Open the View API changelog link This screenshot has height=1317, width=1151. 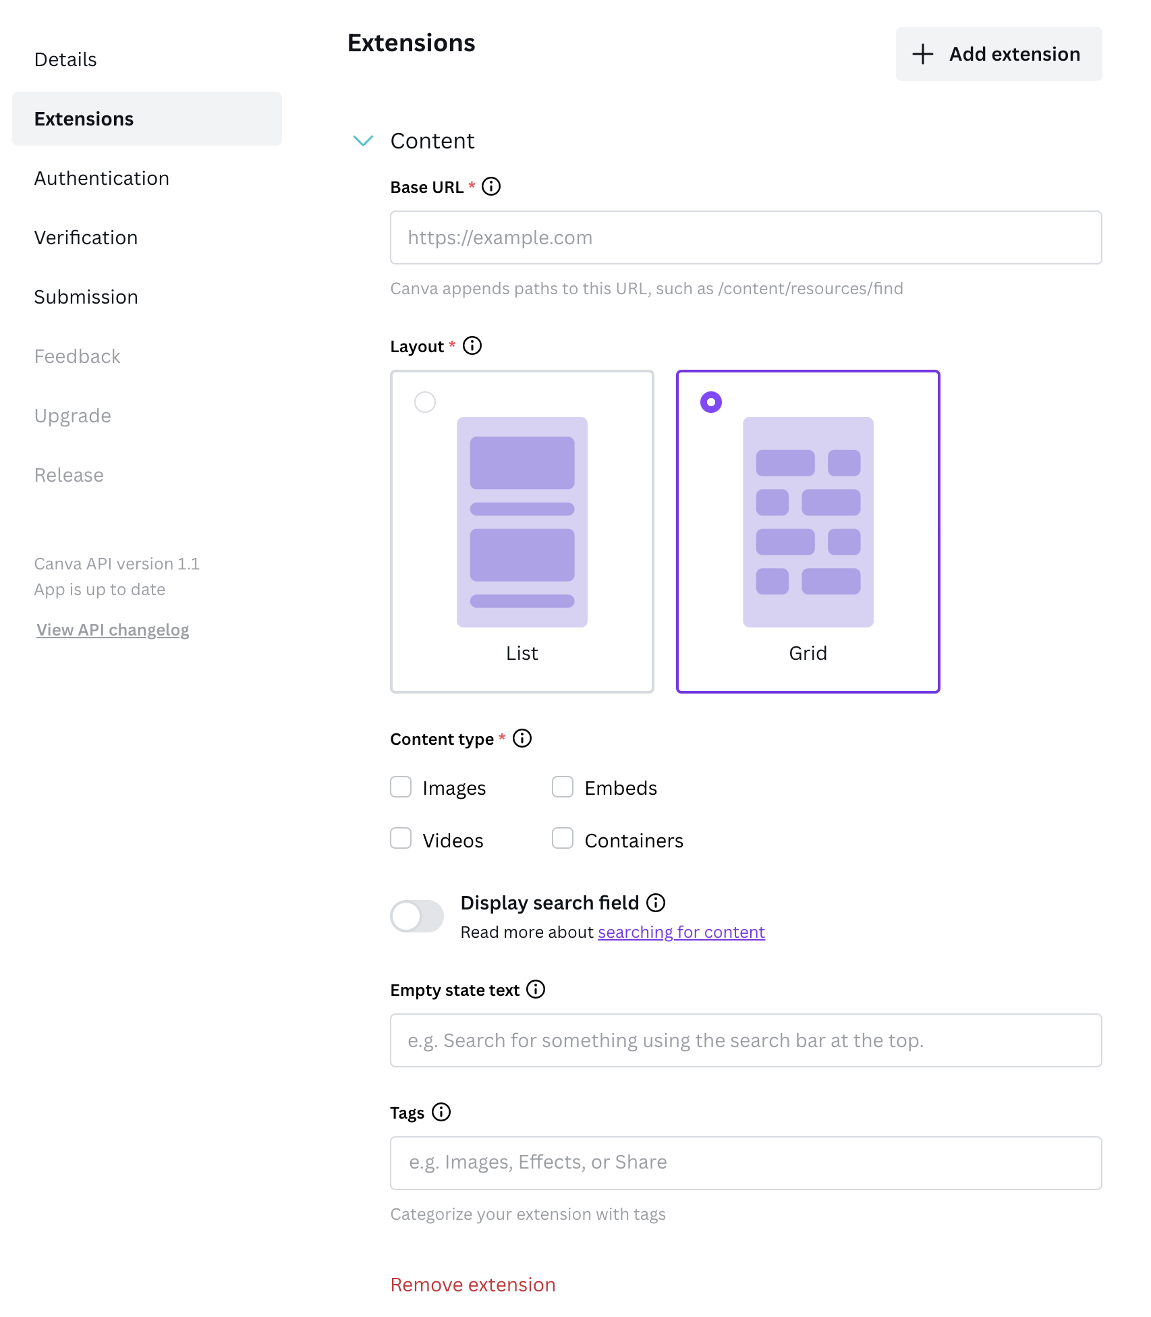113,629
